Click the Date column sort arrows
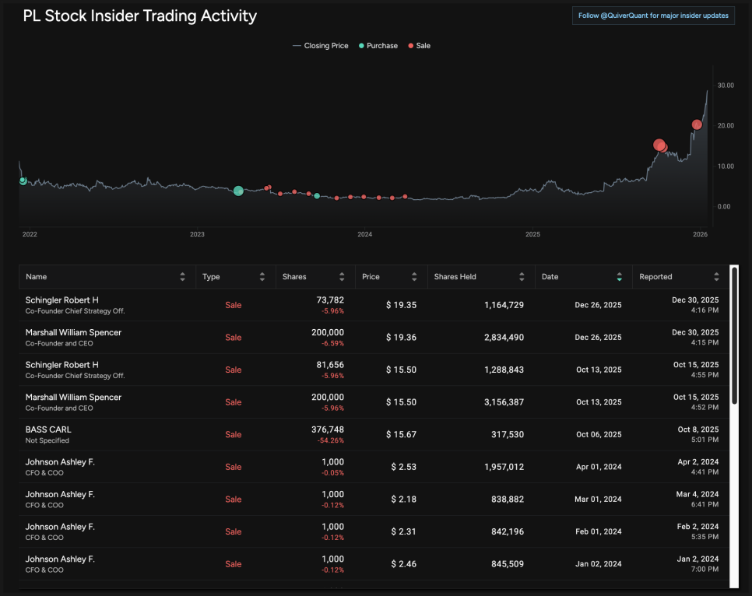This screenshot has height=596, width=752. (x=619, y=277)
